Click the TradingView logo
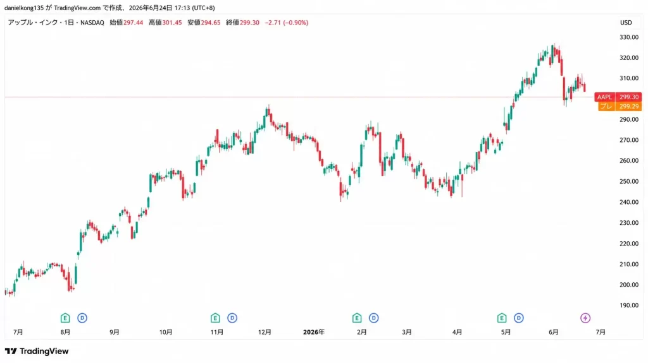The image size is (648, 363). click(x=37, y=352)
